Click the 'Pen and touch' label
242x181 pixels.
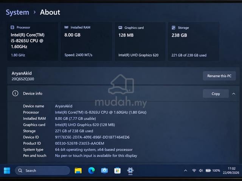(x=34, y=156)
